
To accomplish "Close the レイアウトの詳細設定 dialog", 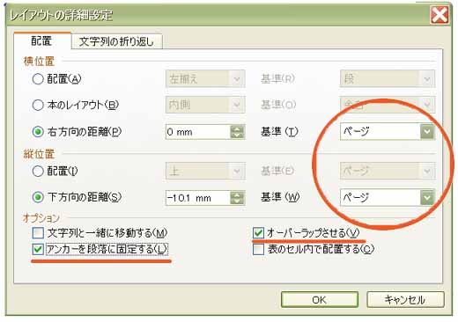I will click(440, 15).
